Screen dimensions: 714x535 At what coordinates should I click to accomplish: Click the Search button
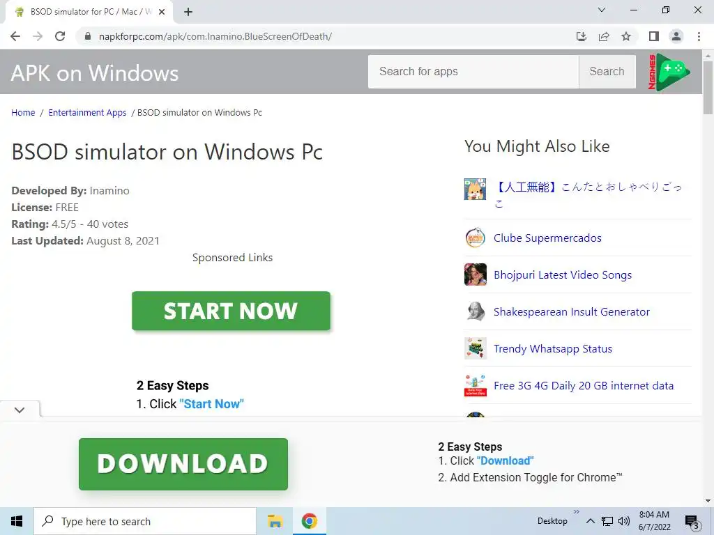point(607,72)
